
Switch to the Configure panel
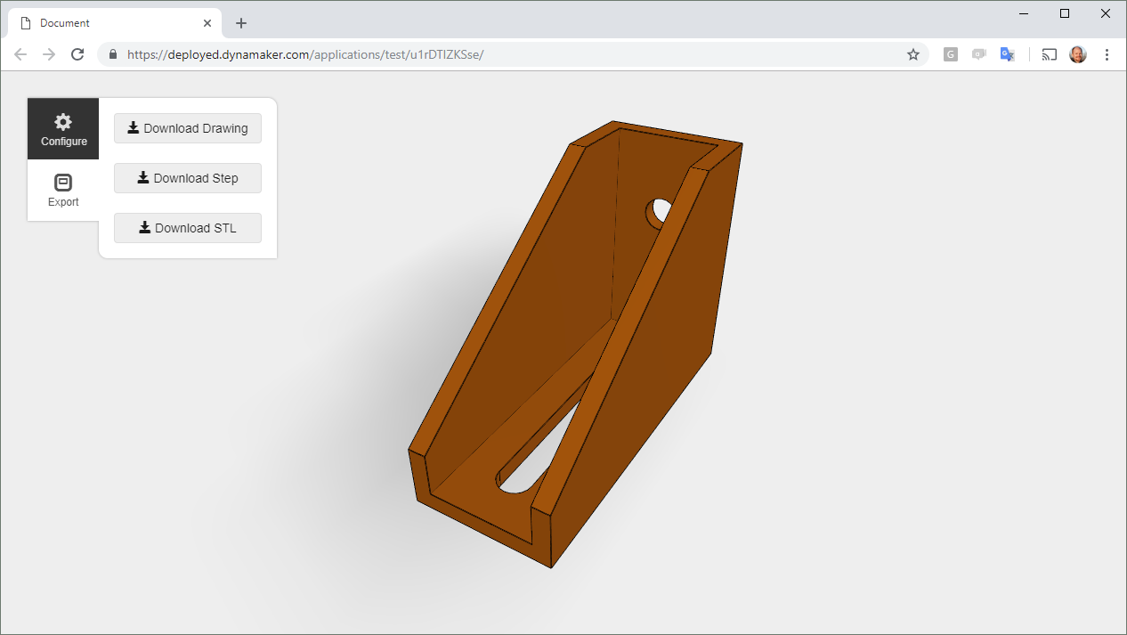pos(62,129)
